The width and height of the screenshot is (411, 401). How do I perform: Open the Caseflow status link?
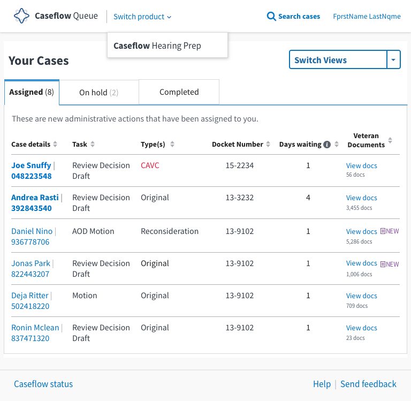coord(43,384)
